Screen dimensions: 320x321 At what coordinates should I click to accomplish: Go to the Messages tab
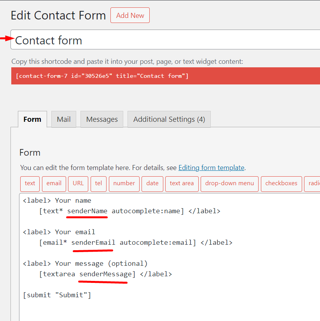pos(102,119)
